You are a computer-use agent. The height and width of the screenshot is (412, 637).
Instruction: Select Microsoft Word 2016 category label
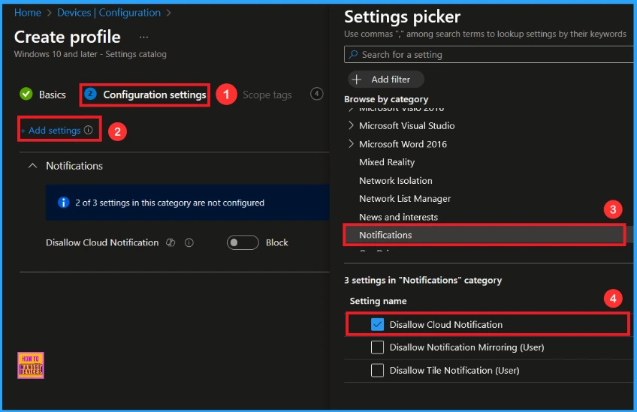coord(403,144)
